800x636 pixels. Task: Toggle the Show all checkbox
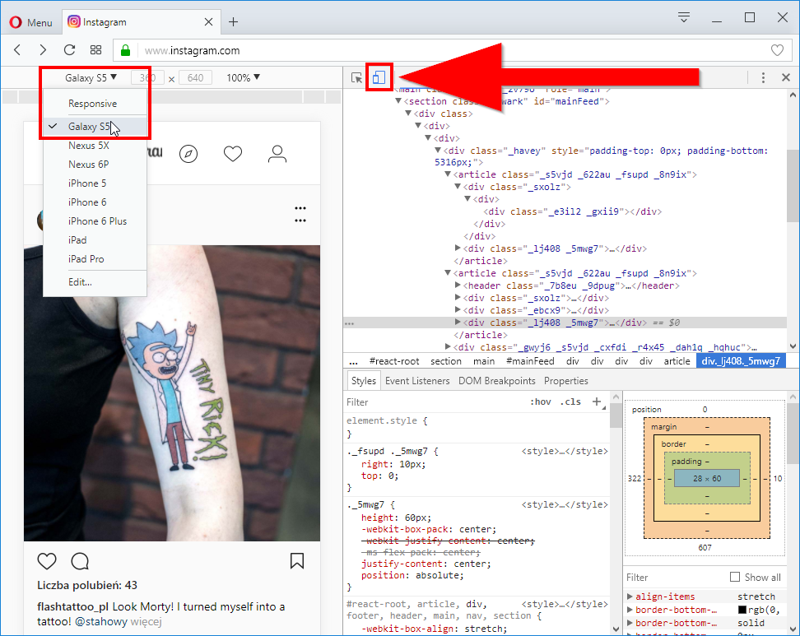click(735, 577)
